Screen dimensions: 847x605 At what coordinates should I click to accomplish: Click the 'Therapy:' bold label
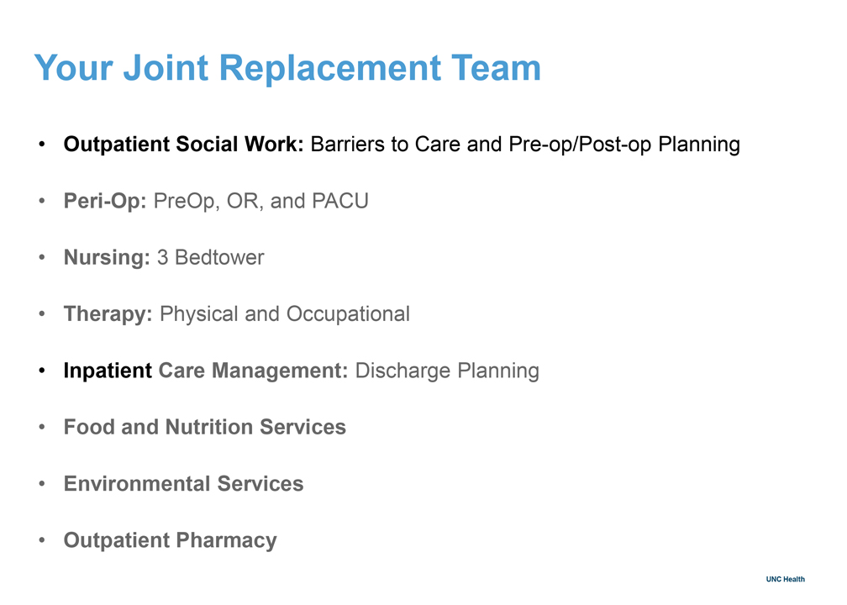coord(108,314)
